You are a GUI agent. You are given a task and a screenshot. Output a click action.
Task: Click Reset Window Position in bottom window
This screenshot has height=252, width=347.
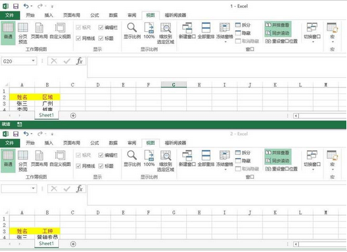coord(281,169)
